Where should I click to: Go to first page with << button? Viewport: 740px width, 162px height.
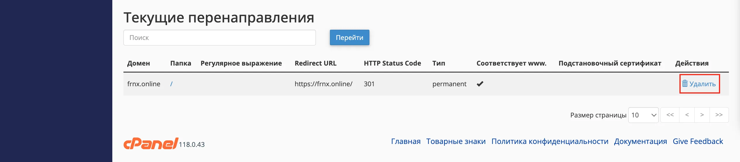point(670,115)
